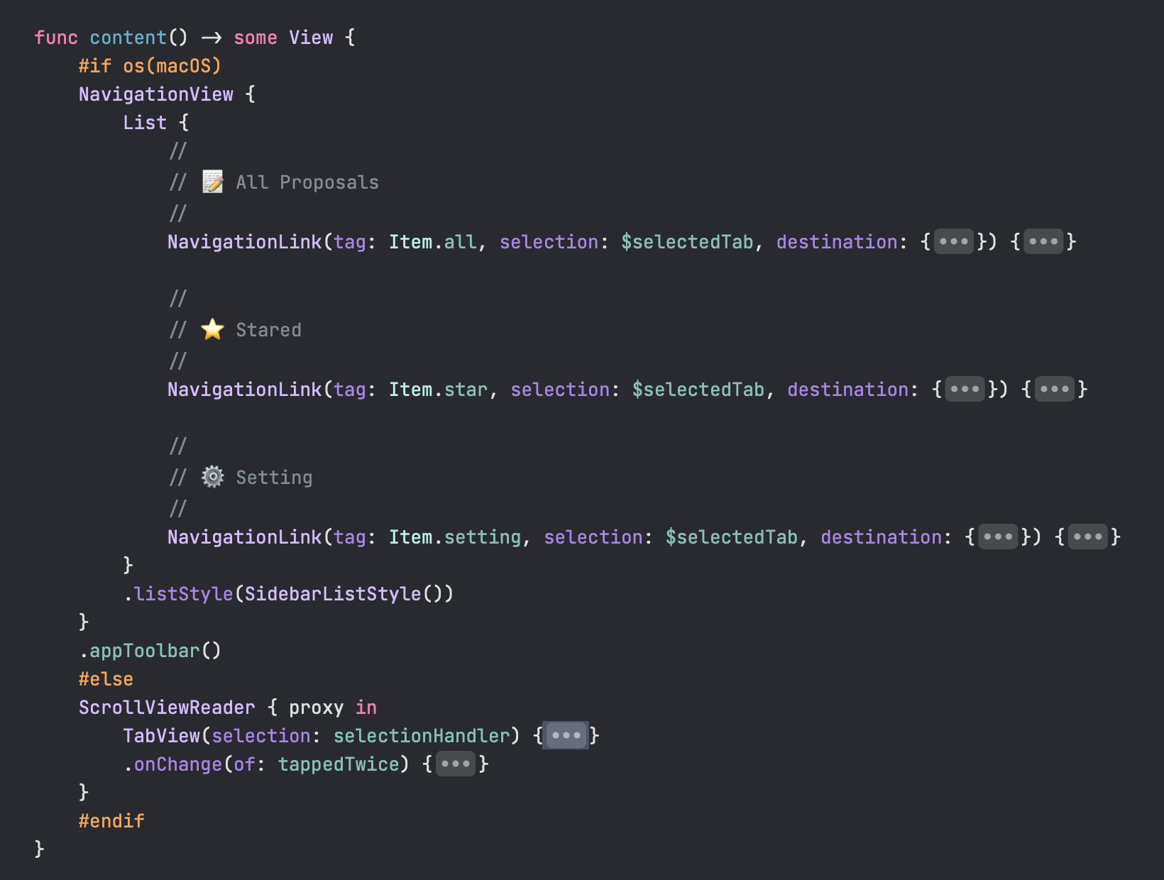The width and height of the screenshot is (1164, 880).
Task: Expand onChange tappedTwice folded block
Action: tap(455, 764)
